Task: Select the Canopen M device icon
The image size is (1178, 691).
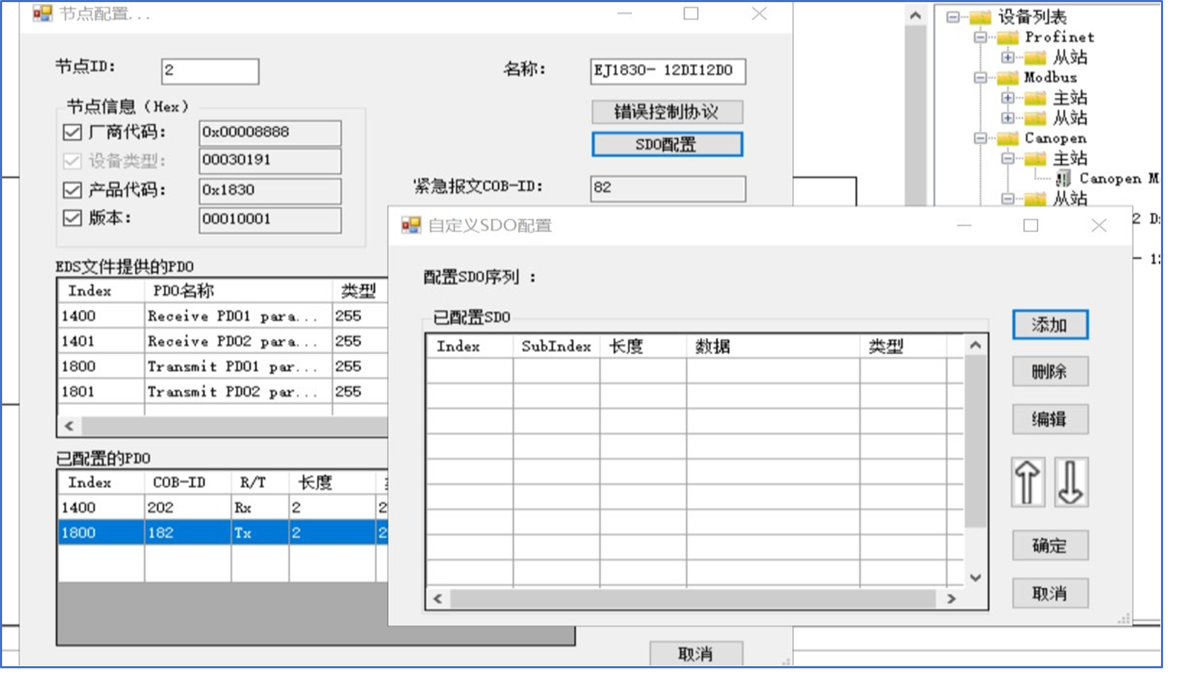Action: point(1063,178)
